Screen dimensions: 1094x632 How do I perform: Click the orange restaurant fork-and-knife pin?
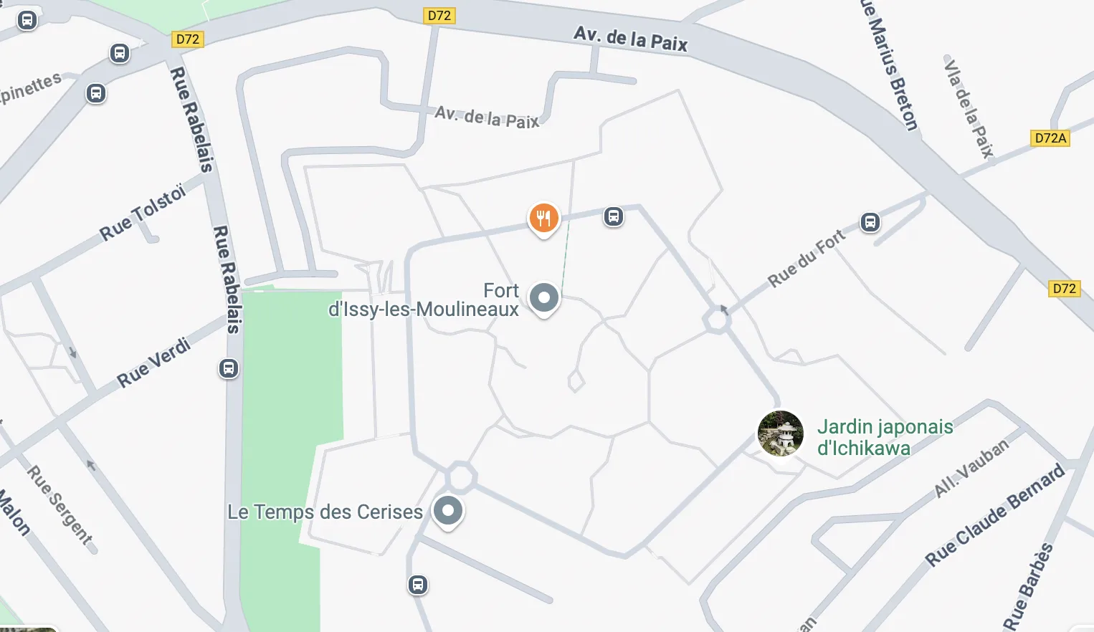tap(543, 219)
